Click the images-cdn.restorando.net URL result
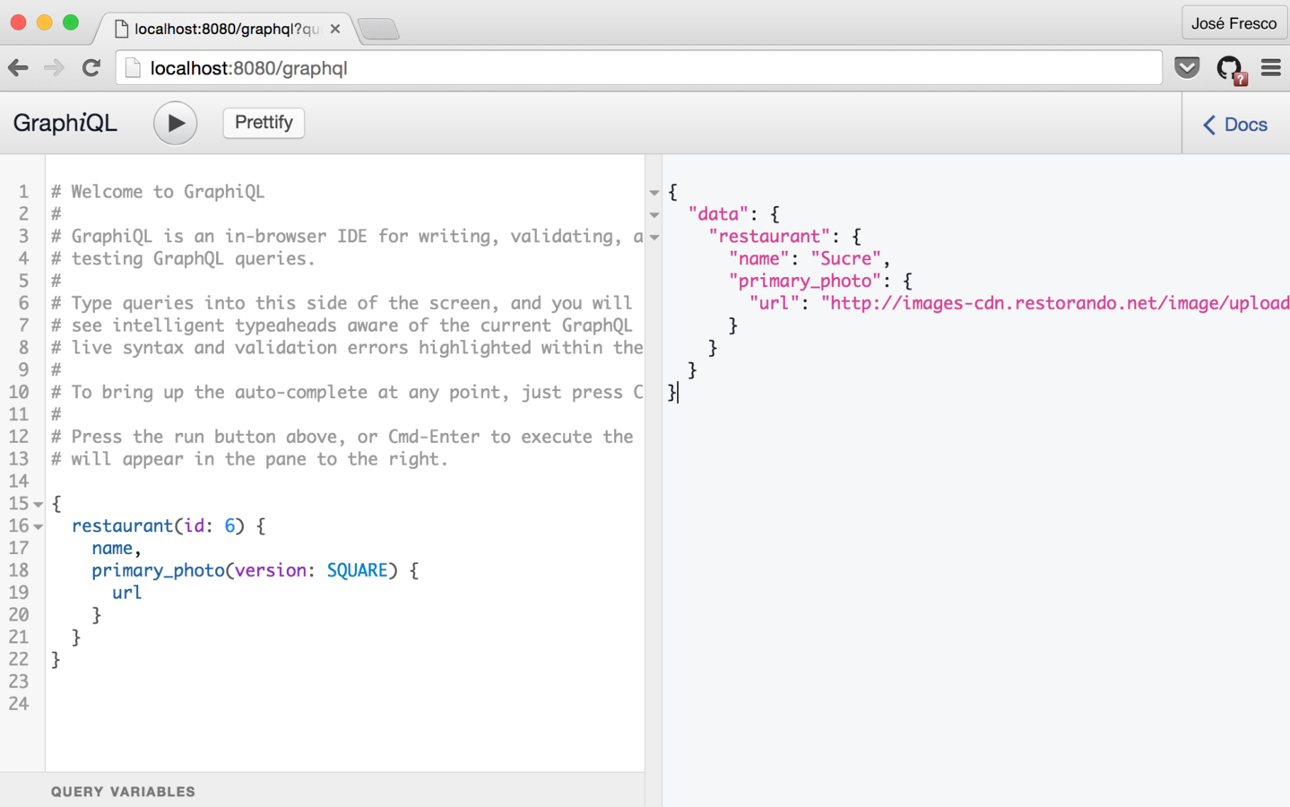The height and width of the screenshot is (807, 1290). [x=1055, y=303]
